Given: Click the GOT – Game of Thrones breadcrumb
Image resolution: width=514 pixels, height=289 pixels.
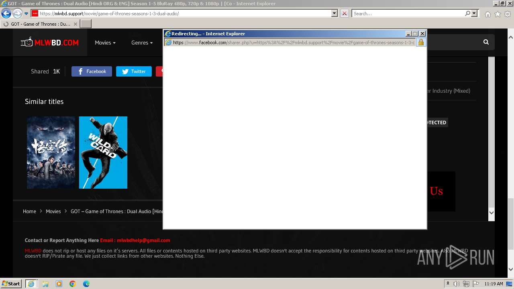Looking at the screenshot, I should click(116, 211).
